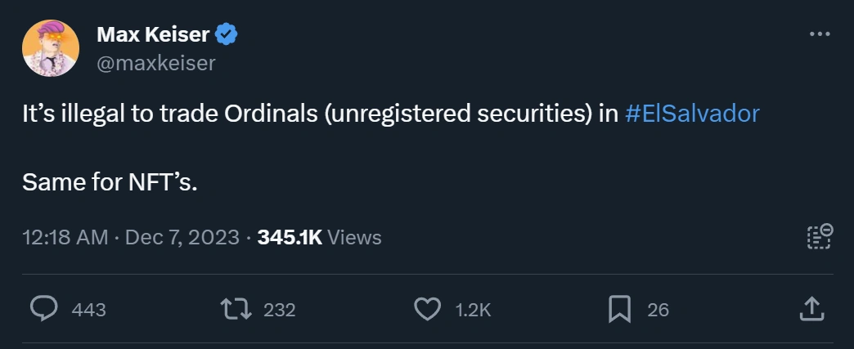This screenshot has height=349, width=854.
Task: Click the speech bubble reply icon
Action: click(43, 309)
